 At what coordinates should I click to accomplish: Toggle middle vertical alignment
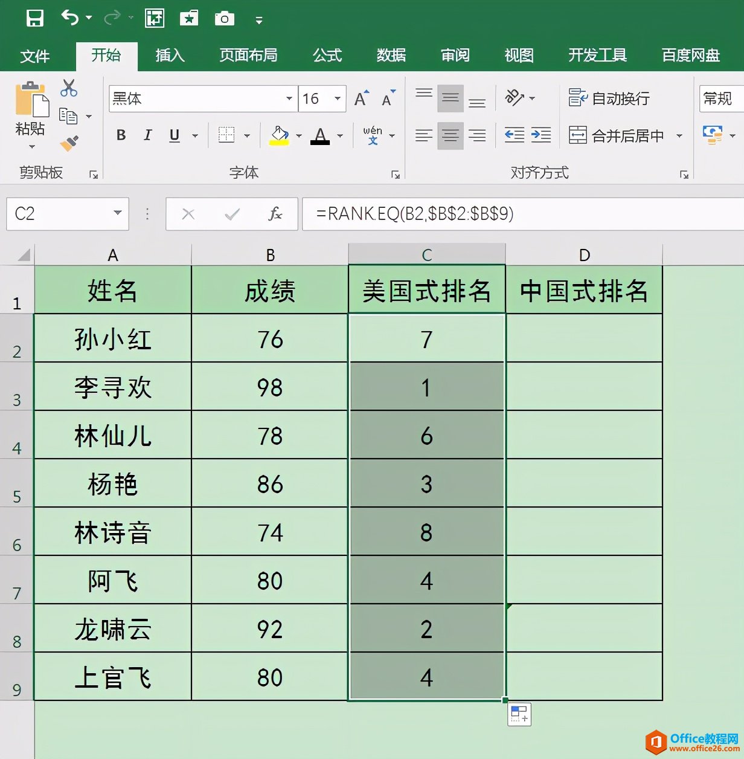pos(450,98)
